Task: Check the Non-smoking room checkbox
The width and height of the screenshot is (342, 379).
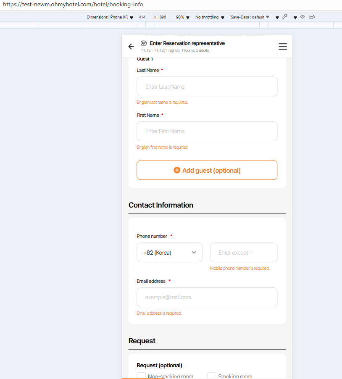Action: click(x=141, y=376)
